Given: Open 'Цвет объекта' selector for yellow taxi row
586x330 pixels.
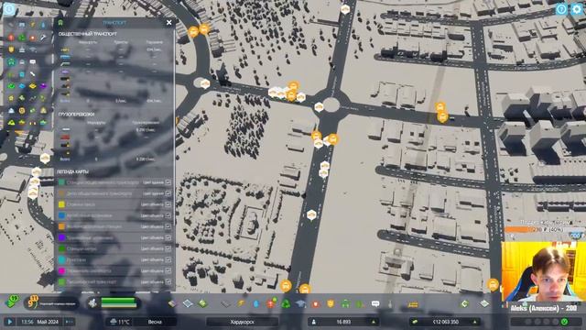Looking at the screenshot, I should (152, 204).
